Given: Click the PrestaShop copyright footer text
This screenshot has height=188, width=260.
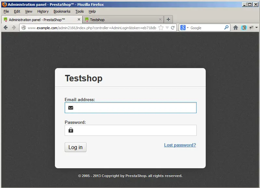Looking at the screenshot, I should pyautogui.click(x=130, y=176).
